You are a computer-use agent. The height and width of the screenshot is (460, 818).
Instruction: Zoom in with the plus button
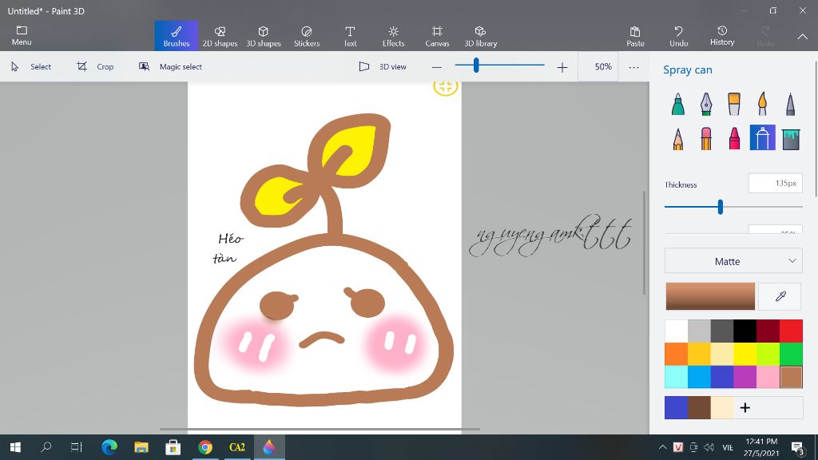[562, 67]
